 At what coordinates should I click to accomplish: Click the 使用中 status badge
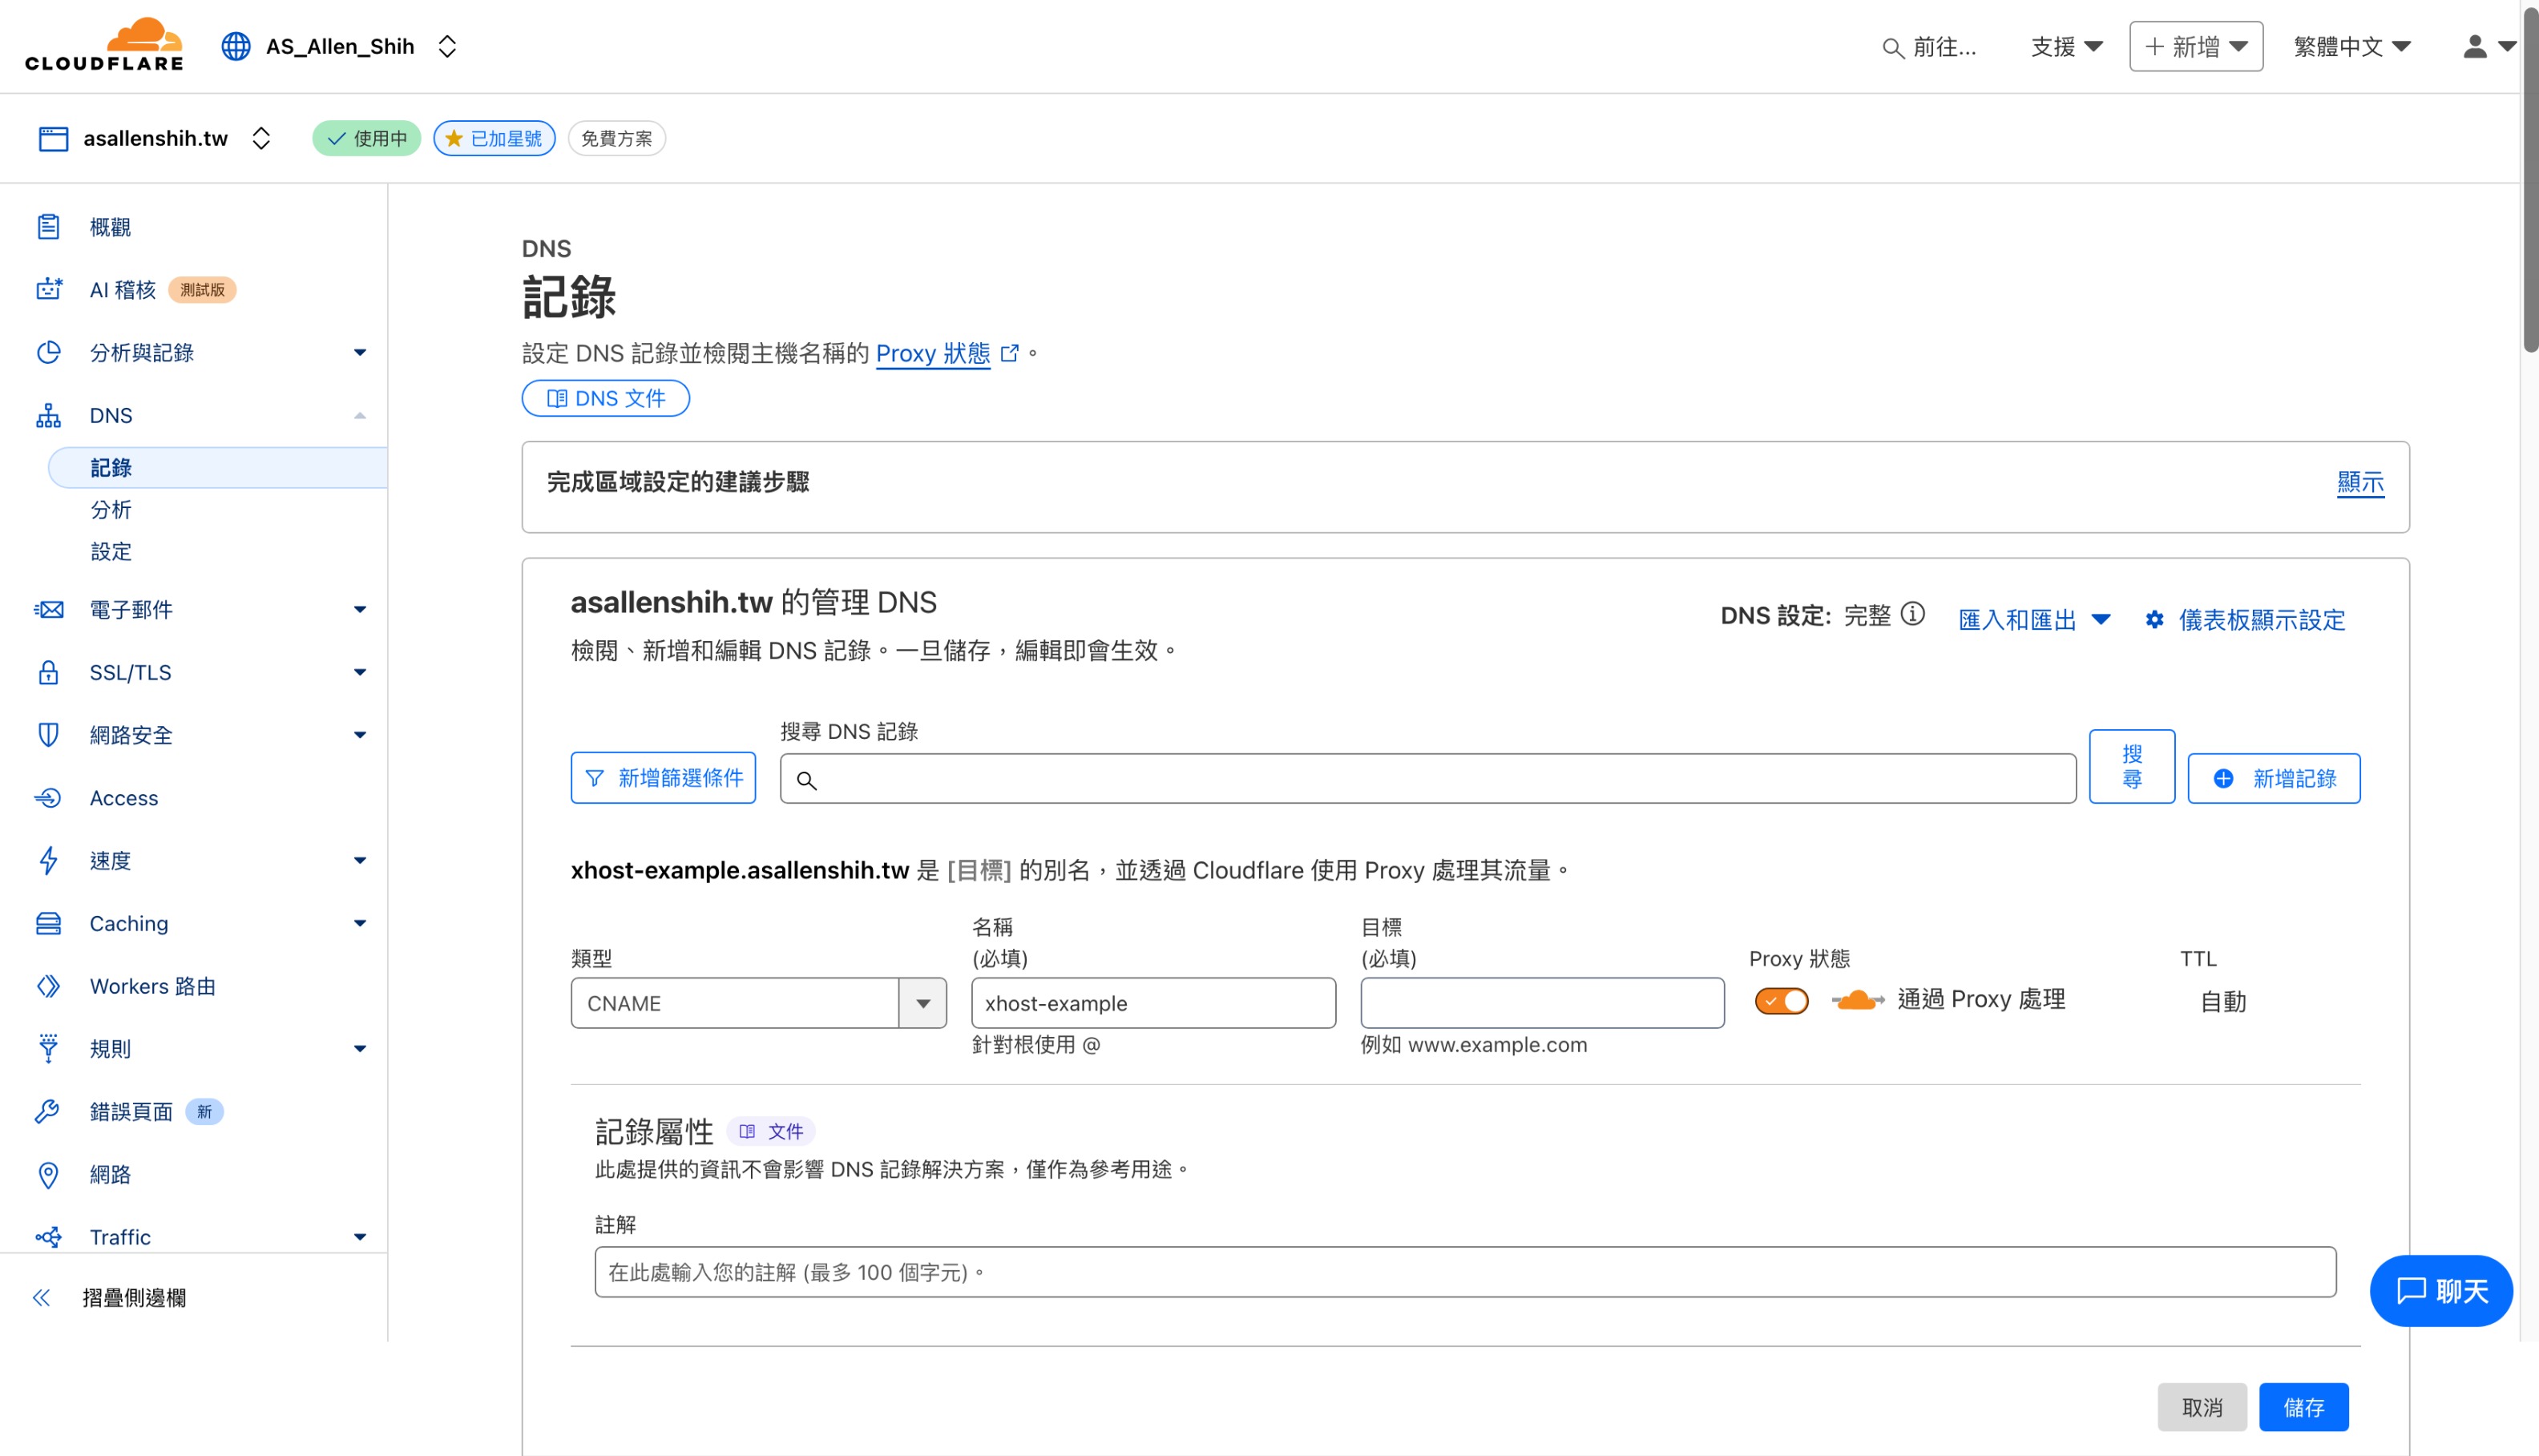[366, 138]
